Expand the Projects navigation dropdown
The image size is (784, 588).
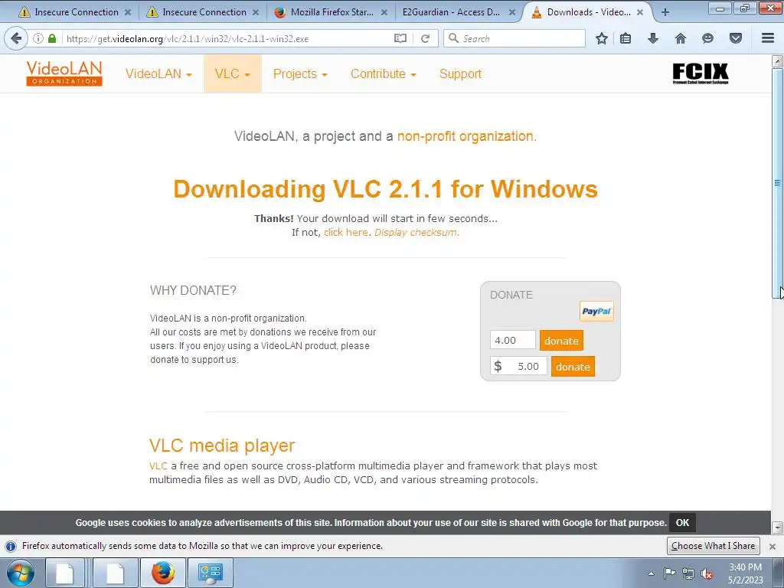[x=300, y=73]
